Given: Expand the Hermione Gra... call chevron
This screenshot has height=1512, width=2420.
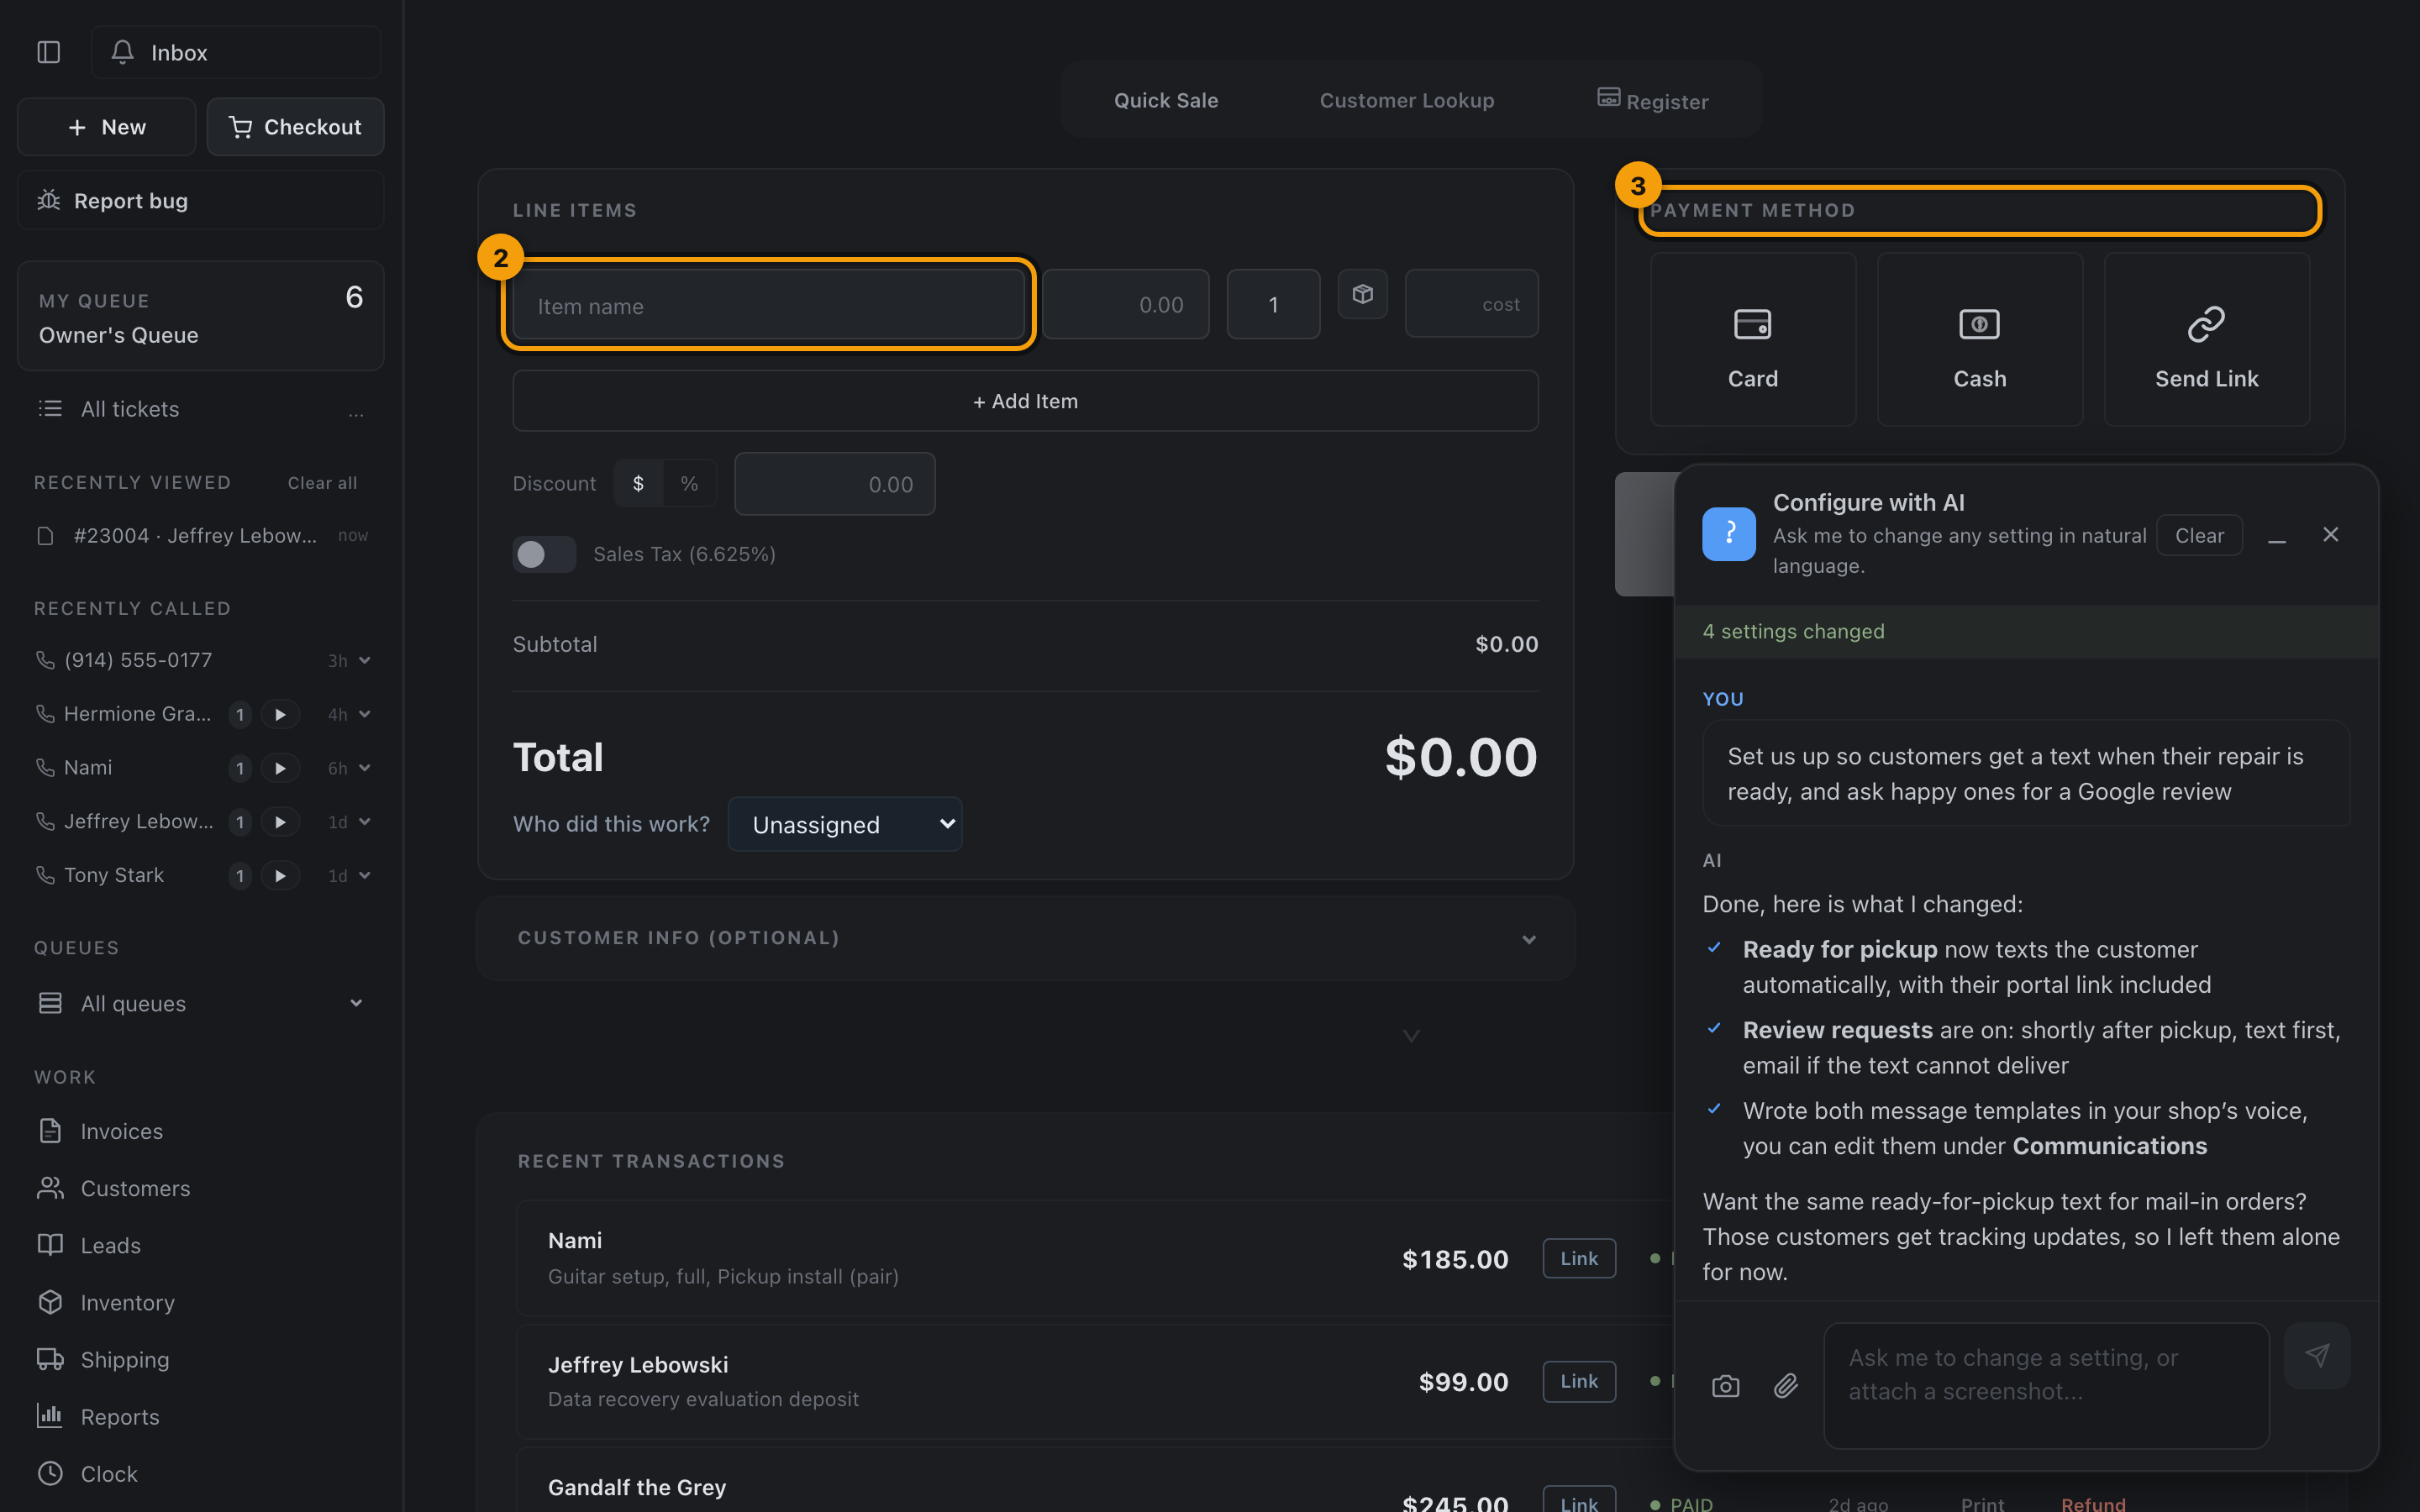Looking at the screenshot, I should click(364, 714).
